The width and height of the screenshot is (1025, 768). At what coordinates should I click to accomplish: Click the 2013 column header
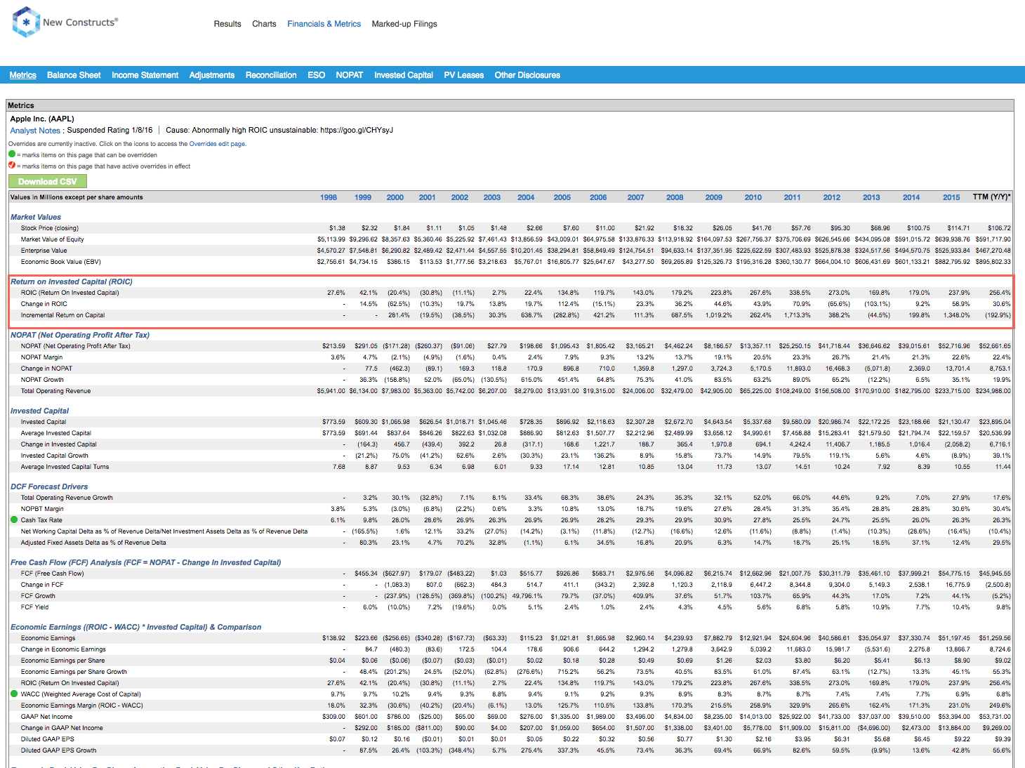tap(871, 197)
